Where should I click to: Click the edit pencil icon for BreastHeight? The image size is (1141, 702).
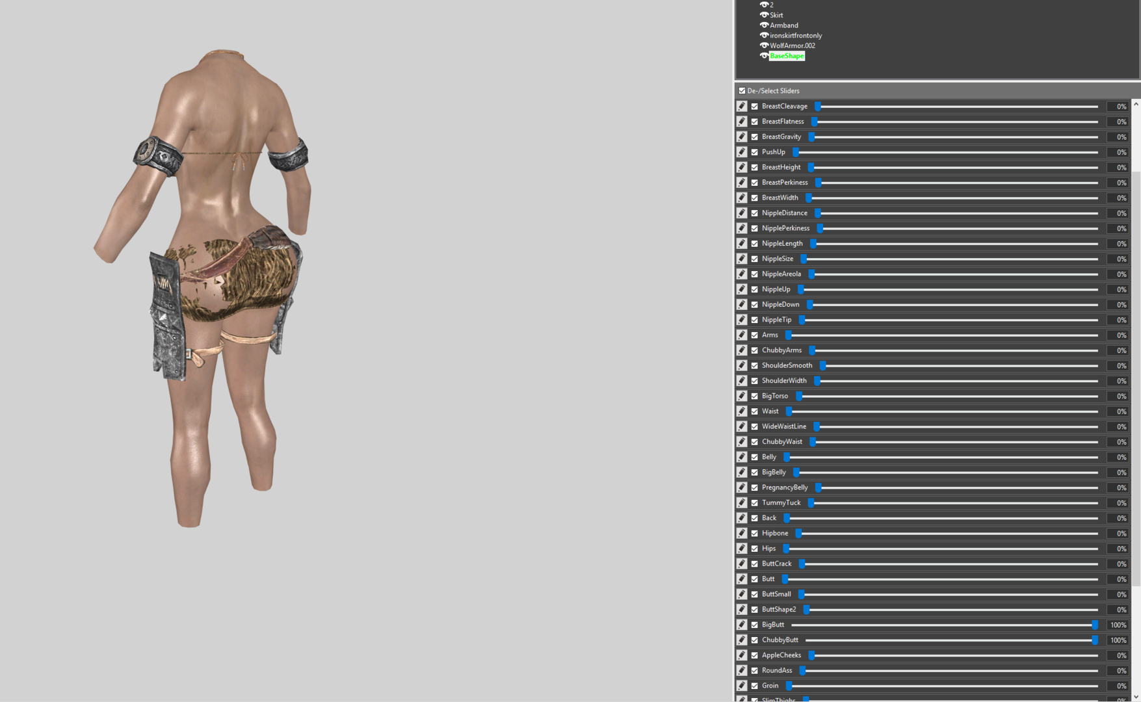(742, 167)
